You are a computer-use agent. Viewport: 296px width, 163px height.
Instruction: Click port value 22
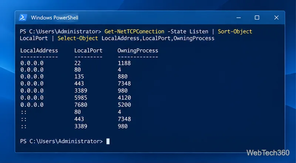[77, 63]
